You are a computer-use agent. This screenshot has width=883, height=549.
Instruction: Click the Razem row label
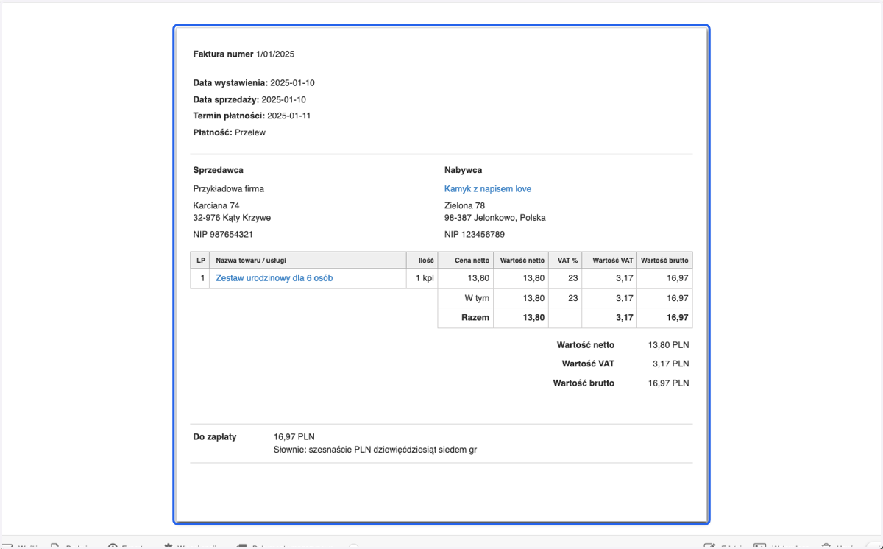475,318
